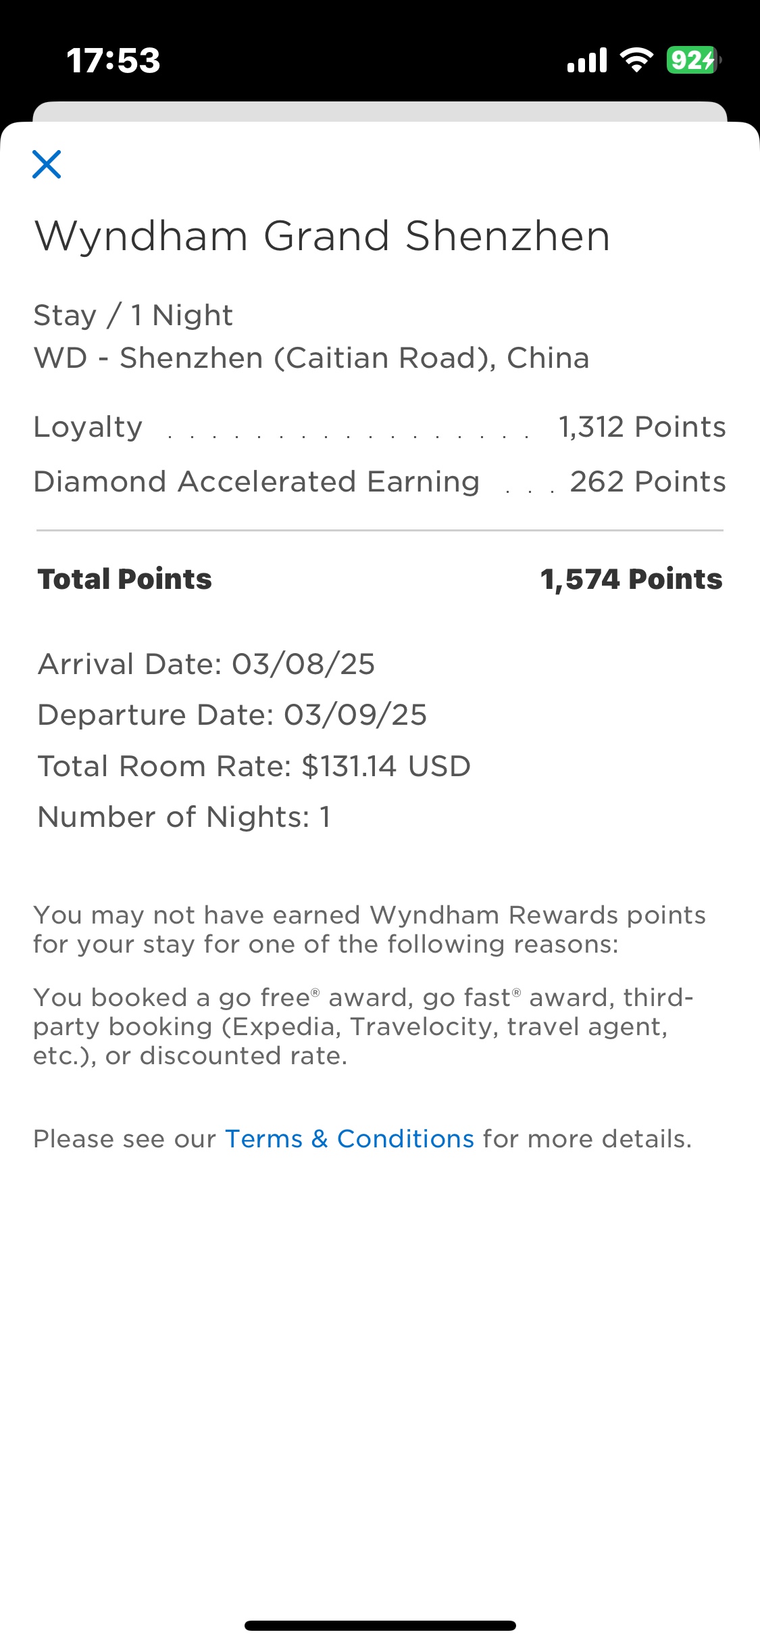760x1647 pixels.
Task: Tap the 1,574 Points total value
Action: (x=631, y=579)
